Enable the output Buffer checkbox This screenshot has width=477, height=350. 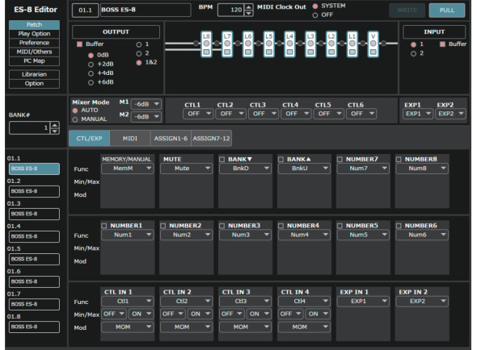tap(79, 44)
